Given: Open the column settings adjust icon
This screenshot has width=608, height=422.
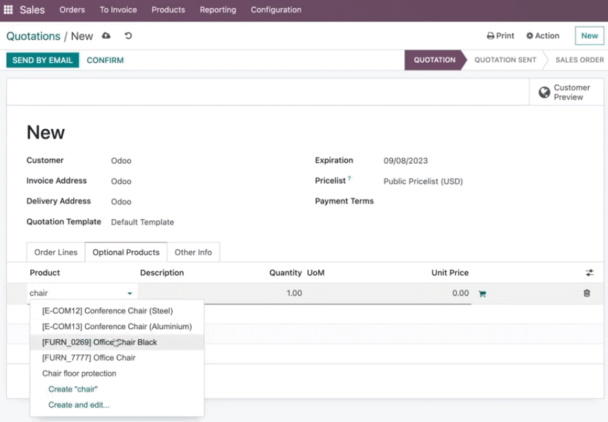Looking at the screenshot, I should [x=589, y=273].
